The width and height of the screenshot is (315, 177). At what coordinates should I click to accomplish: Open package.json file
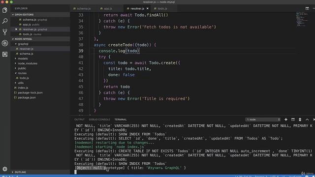(40, 97)
